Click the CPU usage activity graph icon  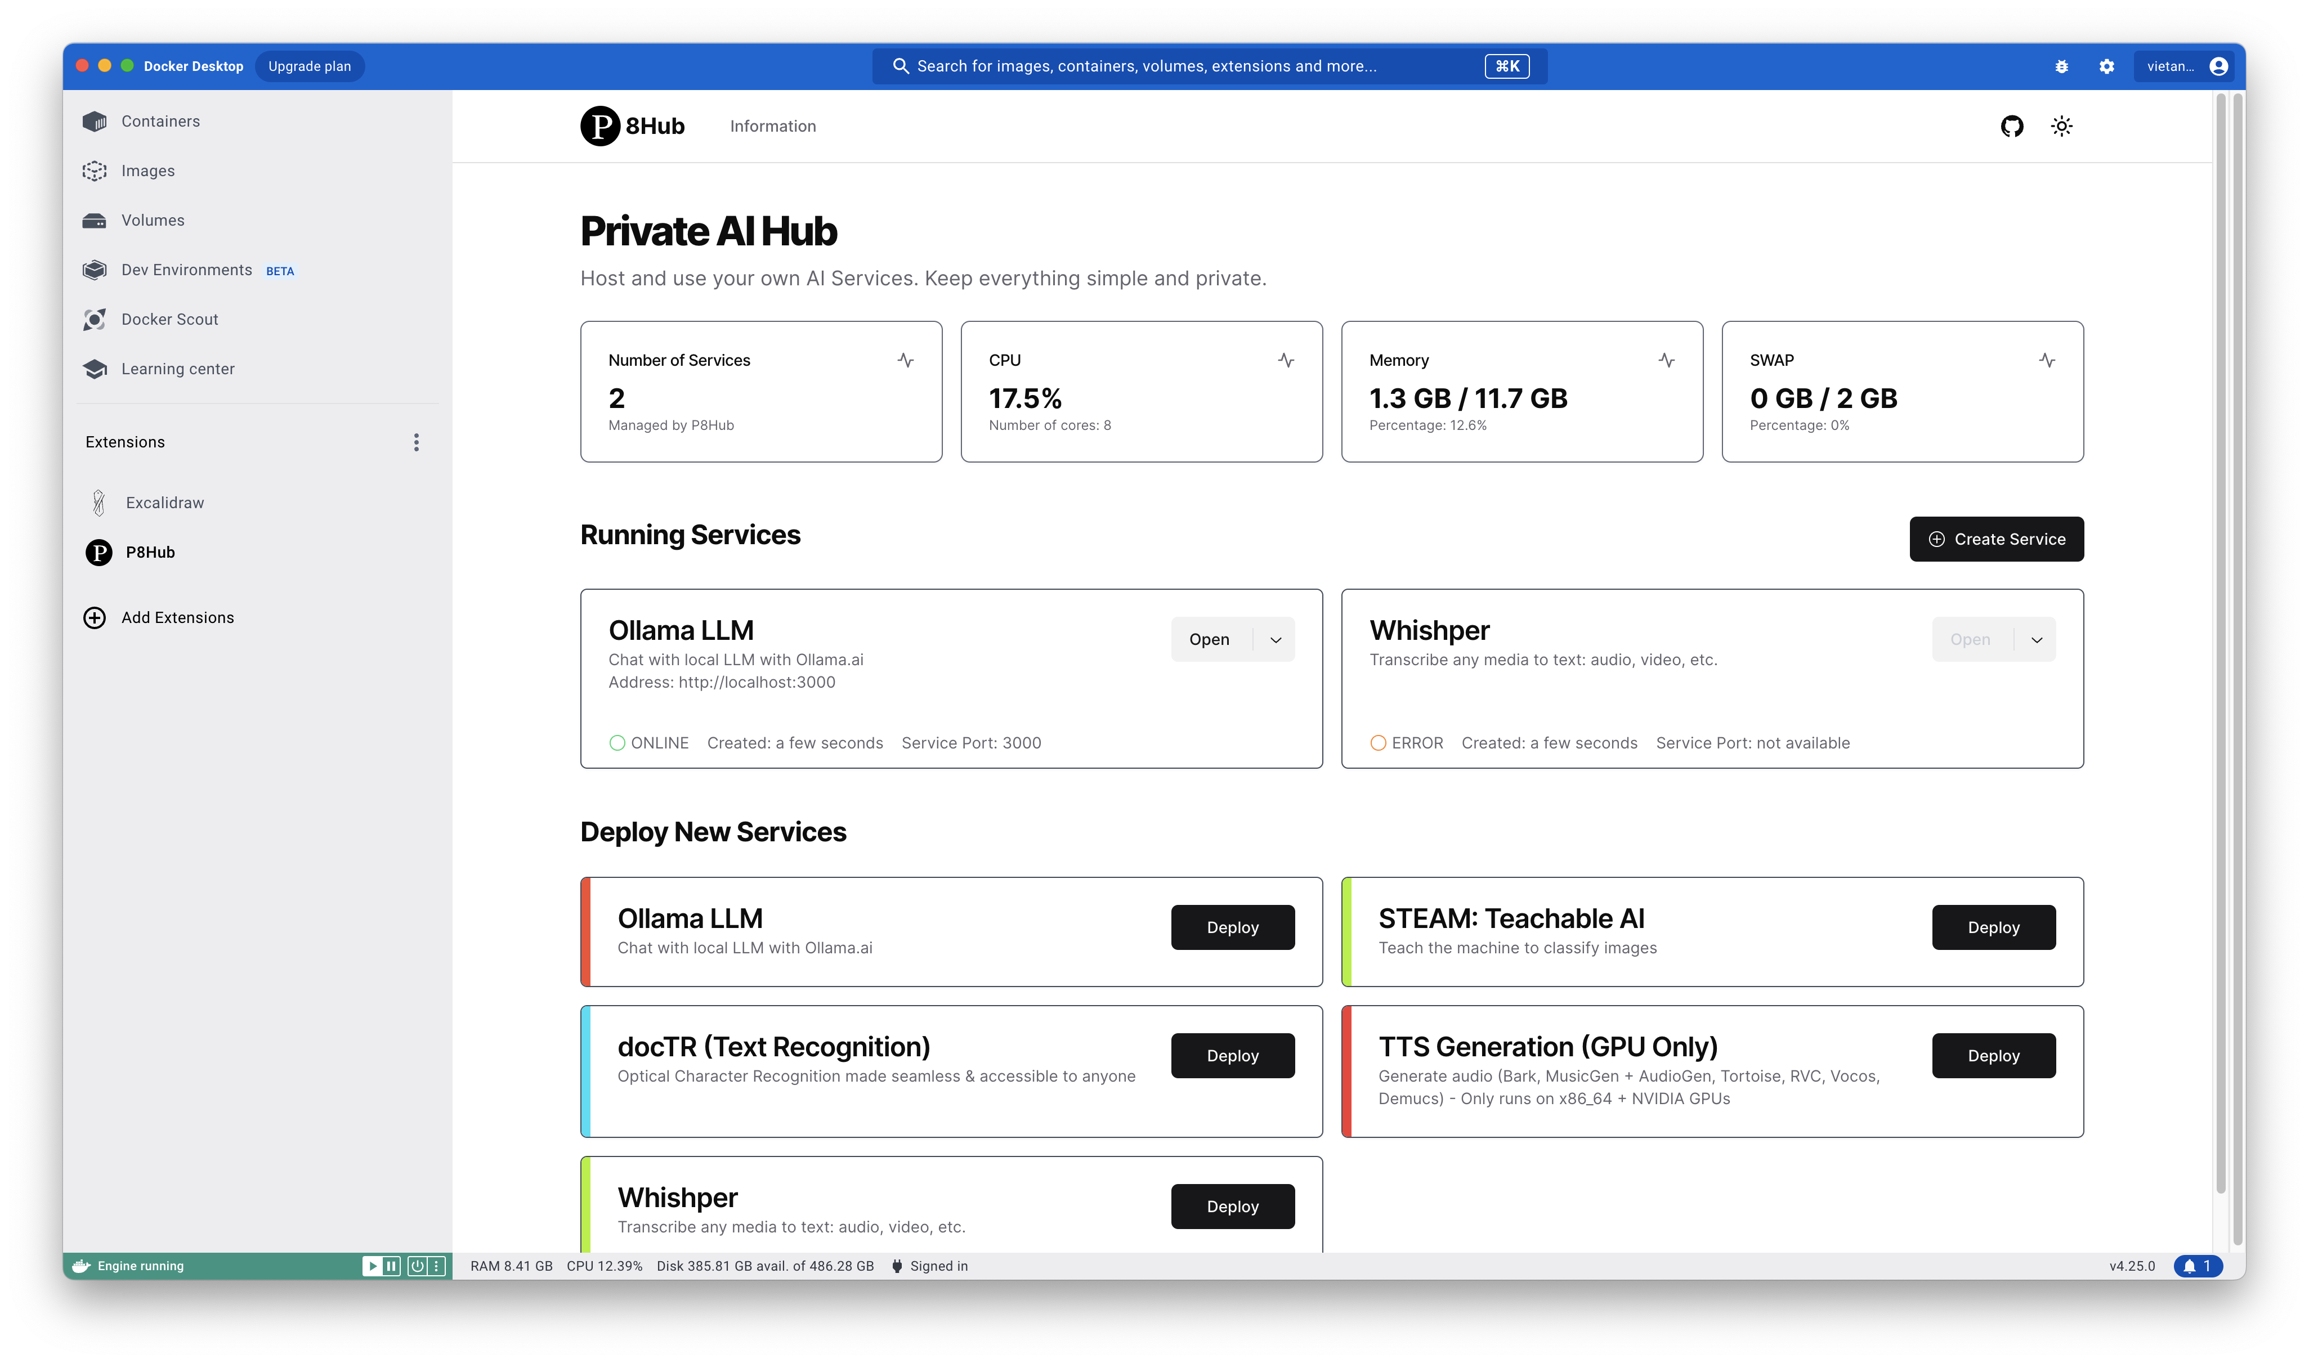coord(1286,360)
